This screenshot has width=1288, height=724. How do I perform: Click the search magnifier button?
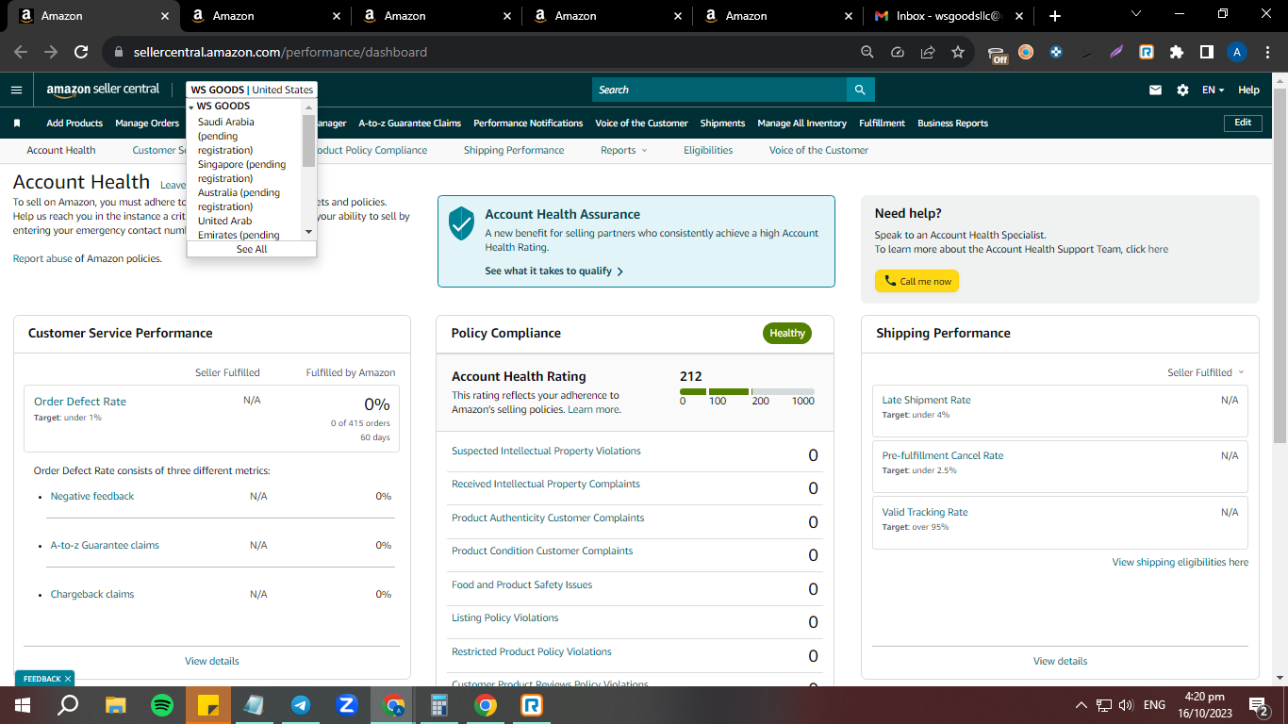coord(860,90)
